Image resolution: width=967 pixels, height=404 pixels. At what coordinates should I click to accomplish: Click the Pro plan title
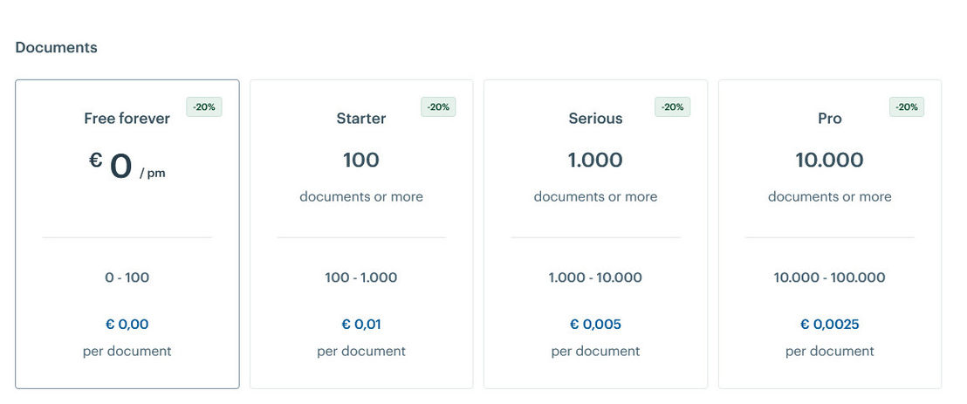[x=830, y=119]
